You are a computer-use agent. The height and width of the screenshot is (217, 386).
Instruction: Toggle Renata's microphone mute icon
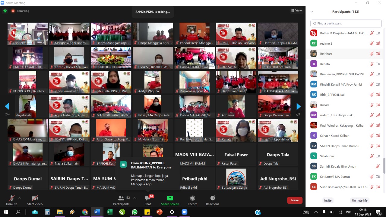tap(372, 64)
